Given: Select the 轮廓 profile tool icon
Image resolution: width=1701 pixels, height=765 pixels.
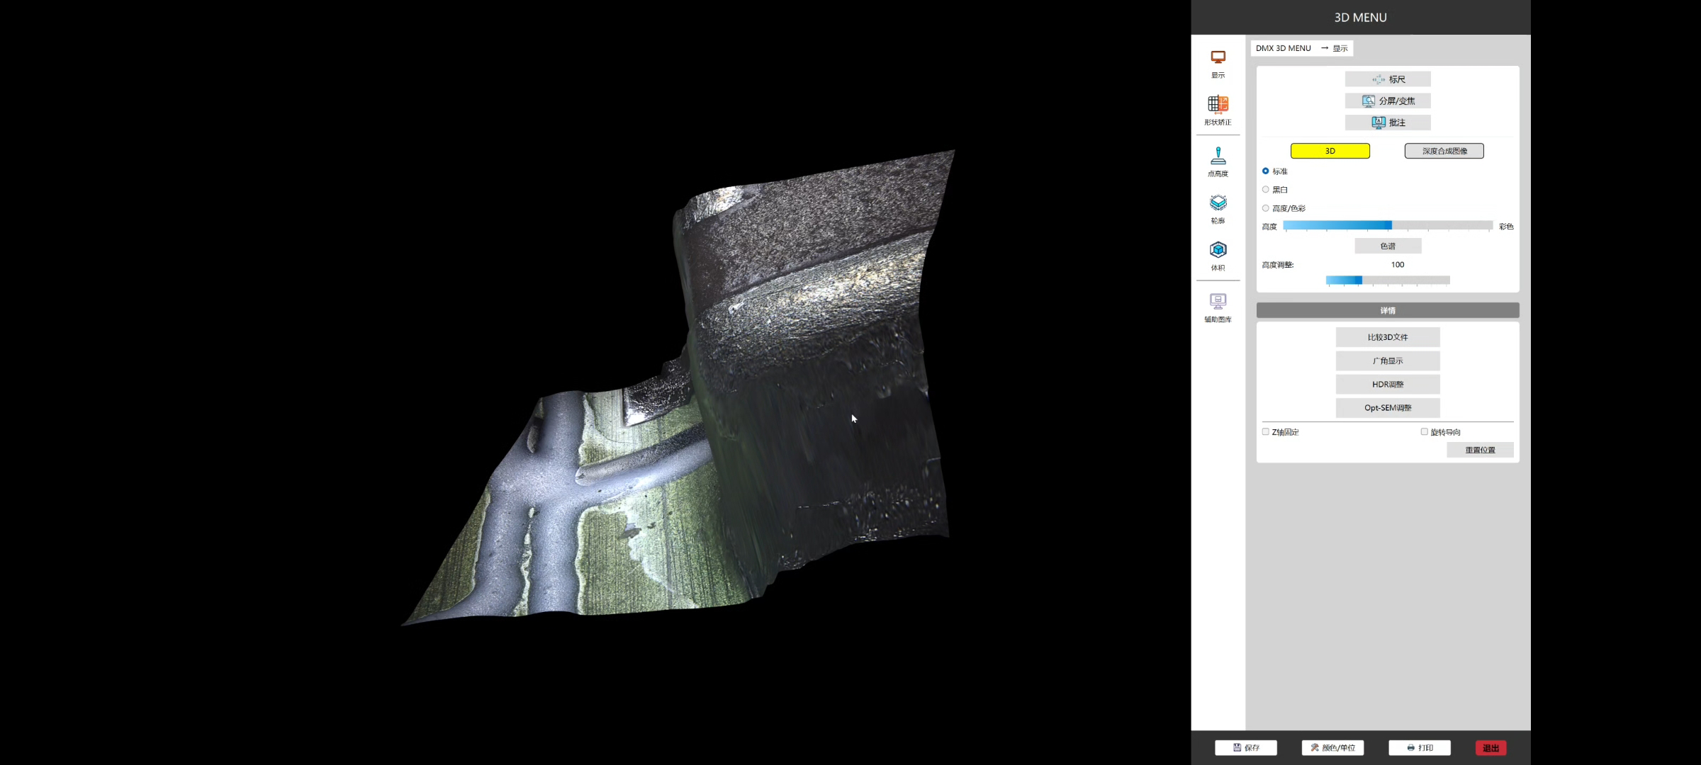Looking at the screenshot, I should point(1218,208).
